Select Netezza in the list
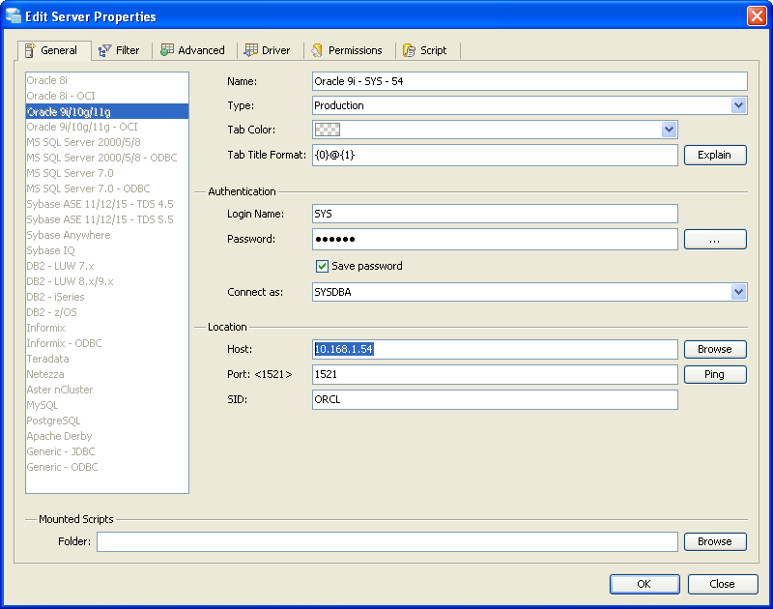This screenshot has height=609, width=773. 107,374
